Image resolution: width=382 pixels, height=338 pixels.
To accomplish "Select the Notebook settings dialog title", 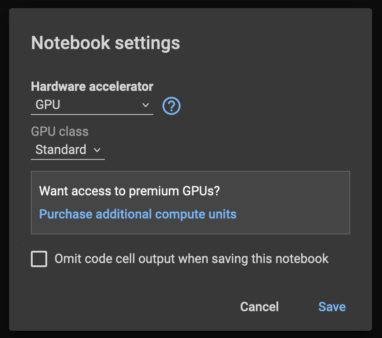I will pyautogui.click(x=105, y=43).
